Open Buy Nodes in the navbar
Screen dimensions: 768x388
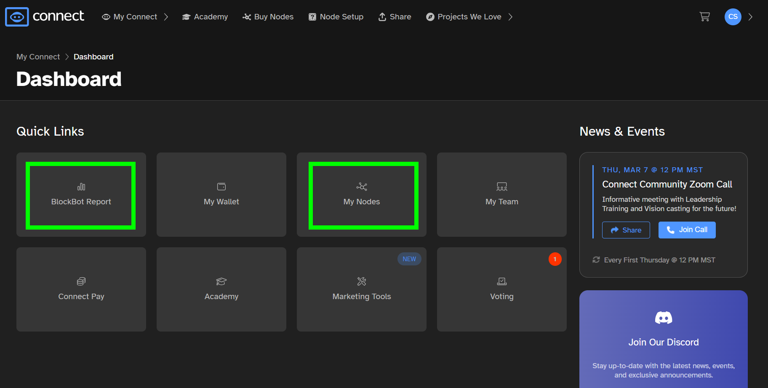[x=268, y=17]
